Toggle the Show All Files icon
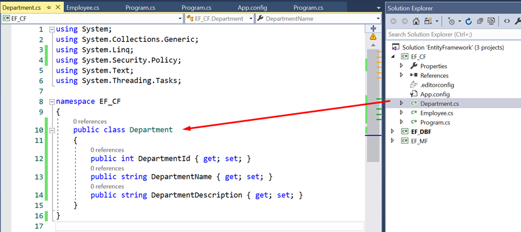Screen dimensions: 521x232 [491, 22]
